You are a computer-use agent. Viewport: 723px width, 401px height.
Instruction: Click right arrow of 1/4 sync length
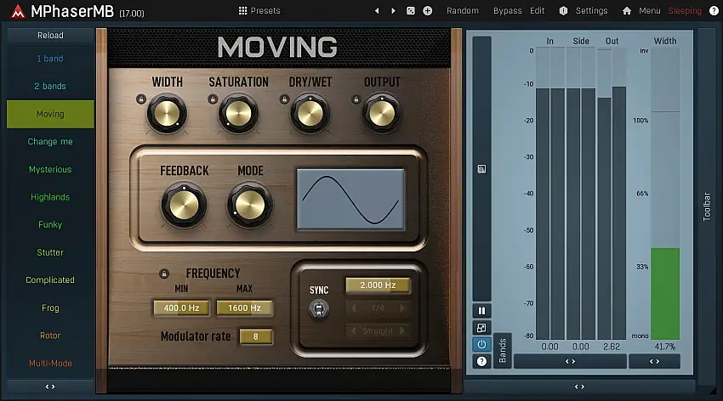coord(402,308)
